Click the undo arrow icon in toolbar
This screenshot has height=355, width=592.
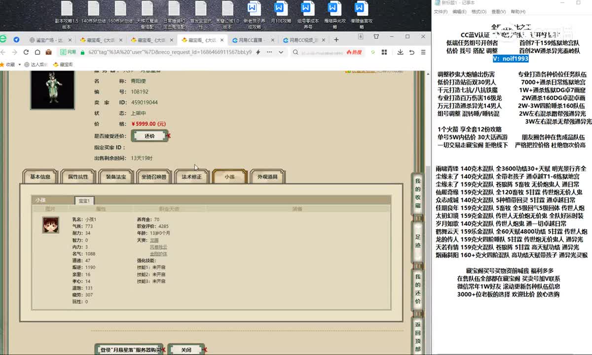[412, 52]
